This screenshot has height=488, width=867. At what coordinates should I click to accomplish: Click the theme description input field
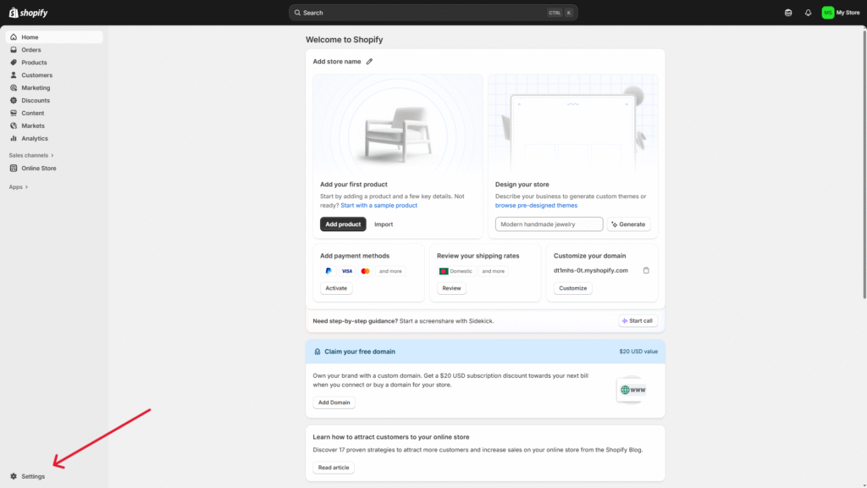click(x=549, y=225)
